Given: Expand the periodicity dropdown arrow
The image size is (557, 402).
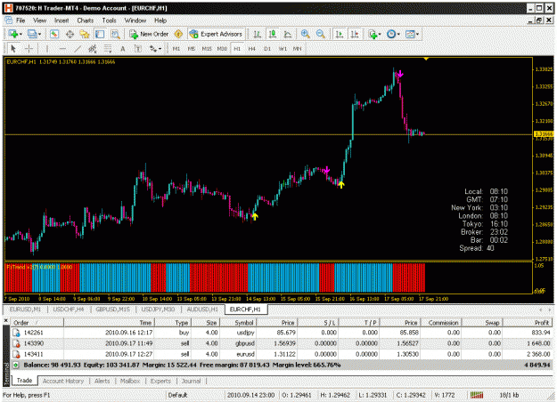Looking at the screenshot, I should 398,35.
